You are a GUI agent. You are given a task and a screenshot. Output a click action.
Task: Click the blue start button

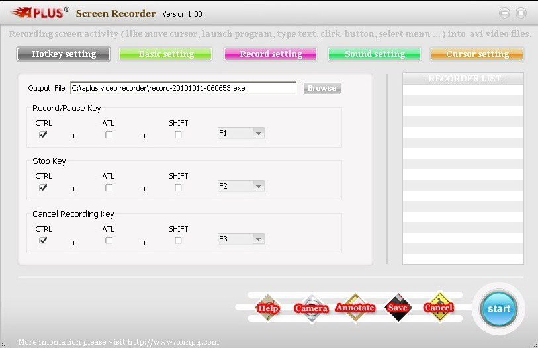pos(499,308)
